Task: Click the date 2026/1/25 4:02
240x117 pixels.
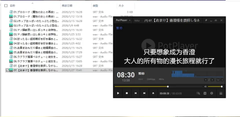Action: [x=71, y=43]
